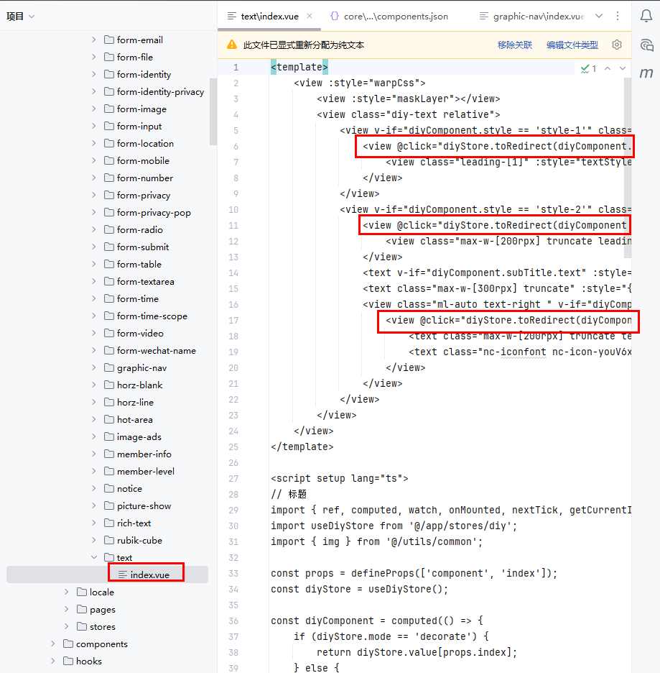
Task: Click the 编辑文件类型 link
Action: pyautogui.click(x=572, y=45)
